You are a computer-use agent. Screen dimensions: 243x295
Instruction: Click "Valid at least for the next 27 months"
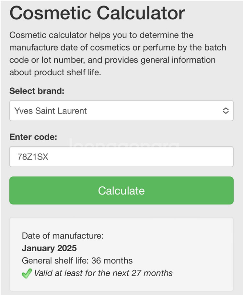(103, 273)
